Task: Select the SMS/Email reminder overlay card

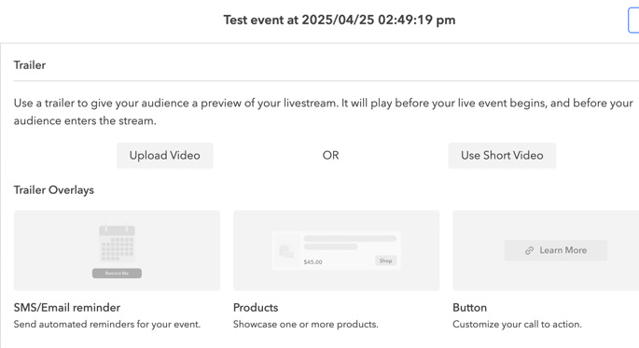Action: (x=117, y=250)
